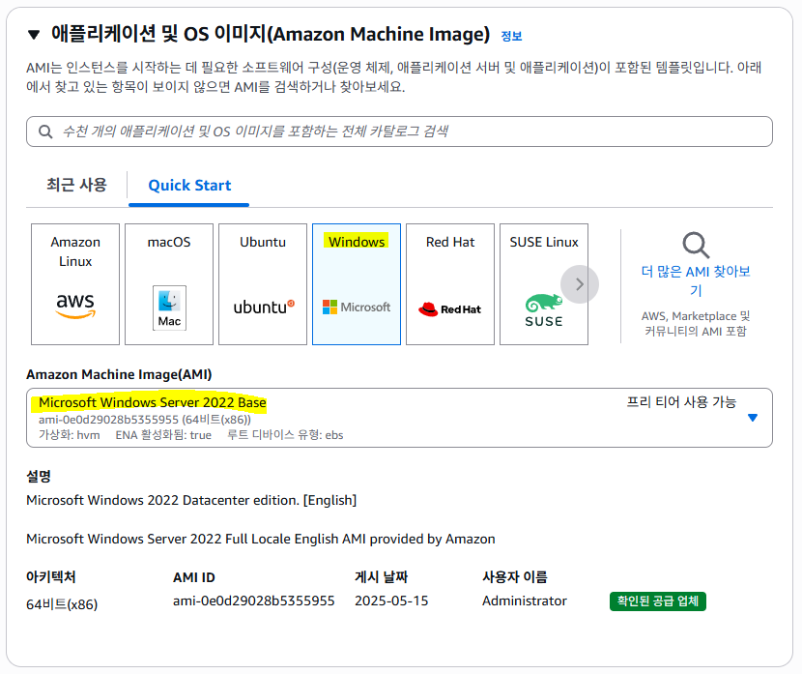
Task: Click the Microsoft logo icon
Action: 357,308
